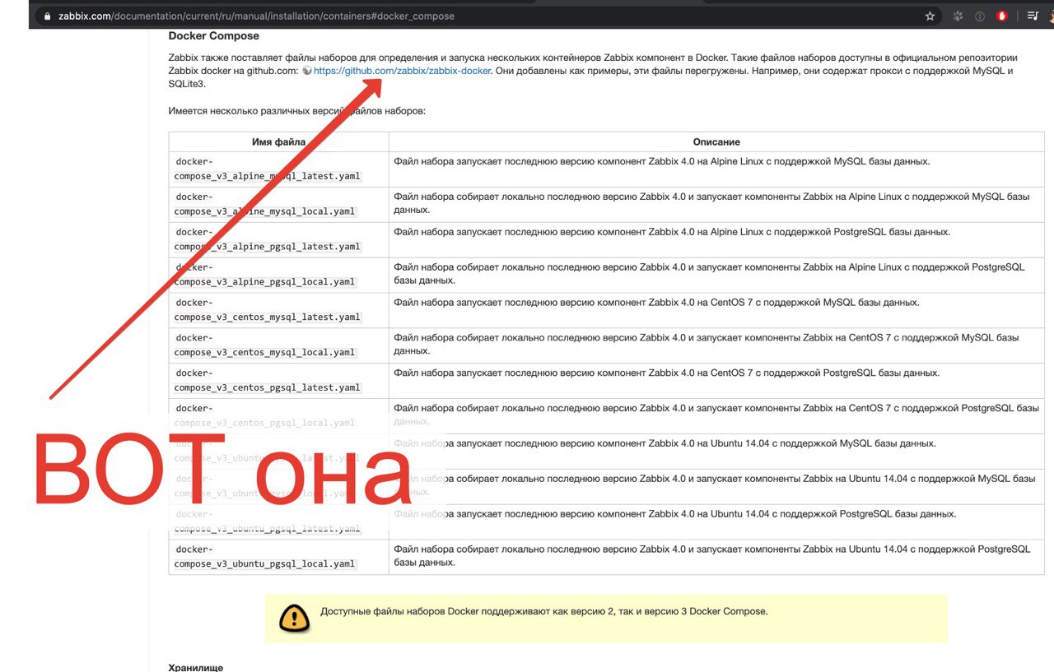This screenshot has height=672, width=1054.
Task: Open the paw-print browser extension
Action: [958, 16]
